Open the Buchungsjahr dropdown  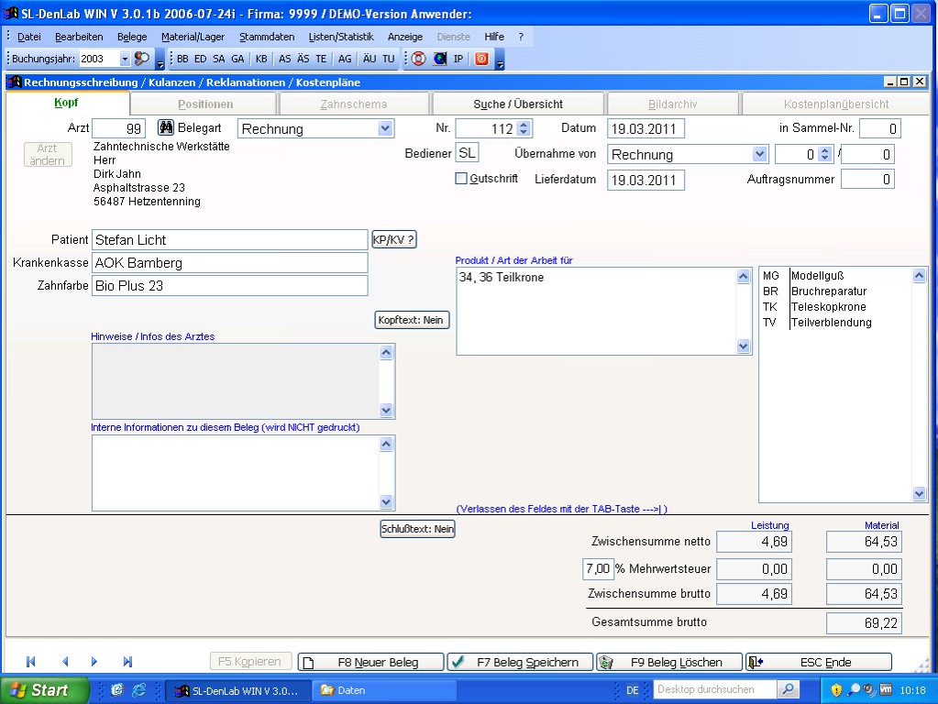click(x=125, y=59)
